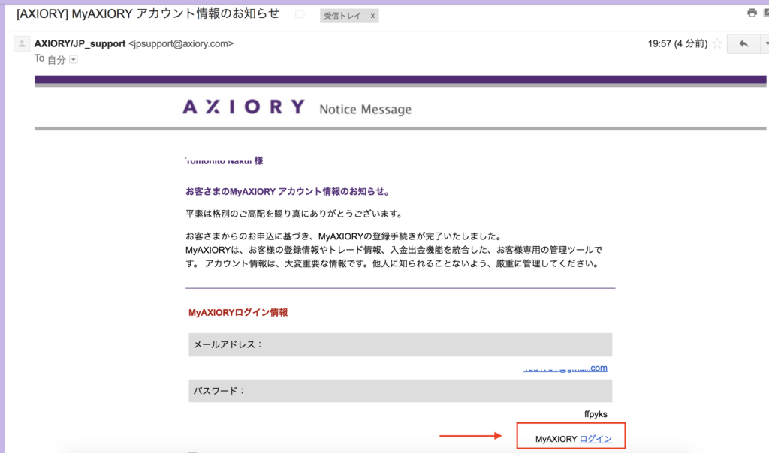Image resolution: width=769 pixels, height=453 pixels.
Task: Remove the 受信トレイ label with its x
Action: click(x=372, y=16)
